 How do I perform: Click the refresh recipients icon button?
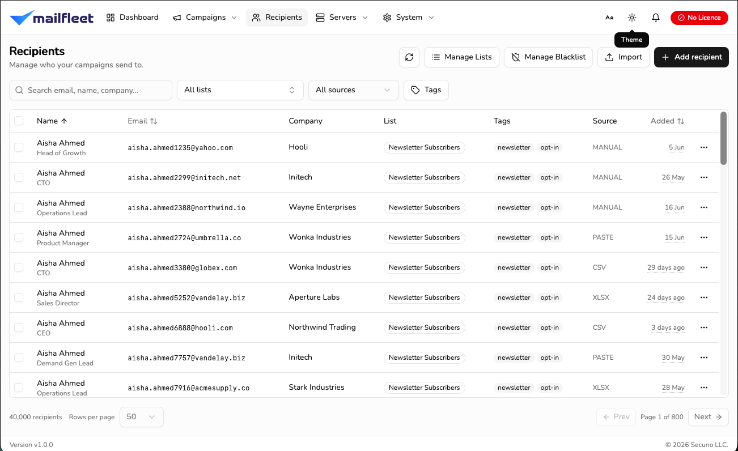409,57
